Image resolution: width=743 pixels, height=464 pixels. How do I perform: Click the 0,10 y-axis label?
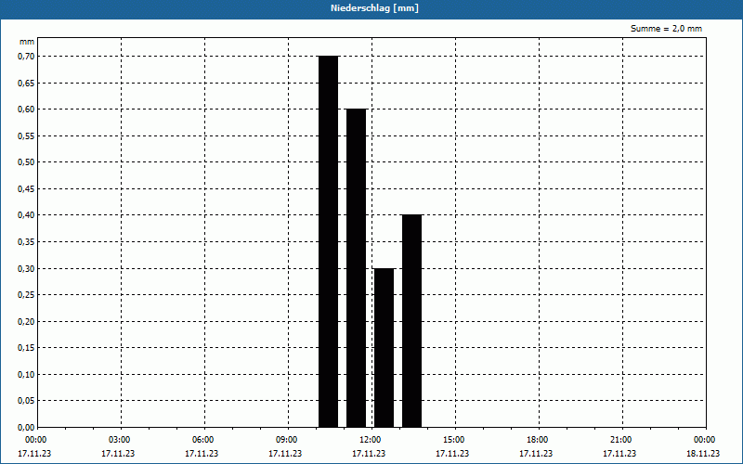click(x=26, y=375)
